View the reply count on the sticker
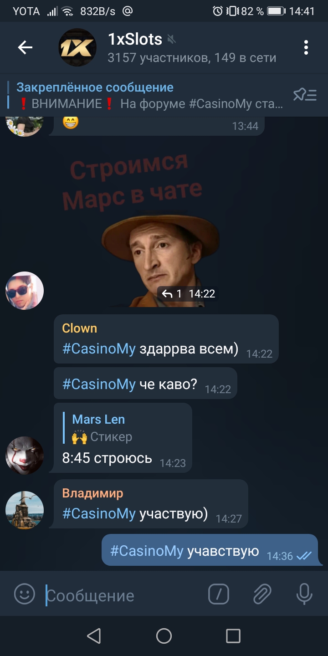The height and width of the screenshot is (656, 328). point(172,294)
